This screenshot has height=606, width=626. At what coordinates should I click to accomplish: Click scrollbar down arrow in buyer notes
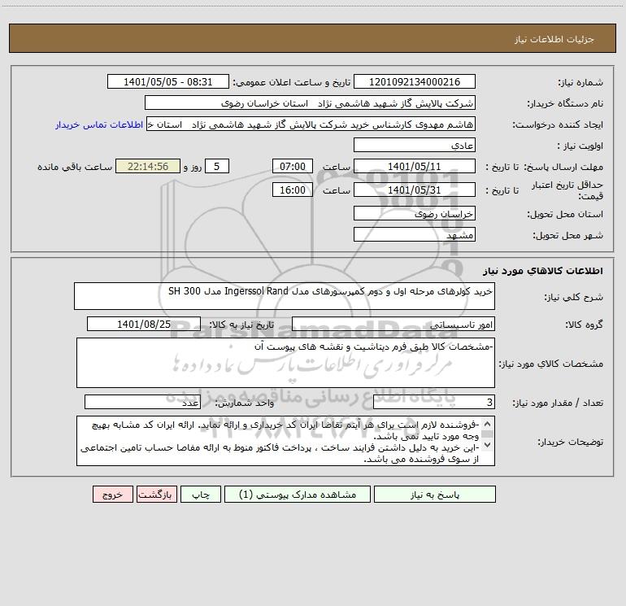pos(487,445)
